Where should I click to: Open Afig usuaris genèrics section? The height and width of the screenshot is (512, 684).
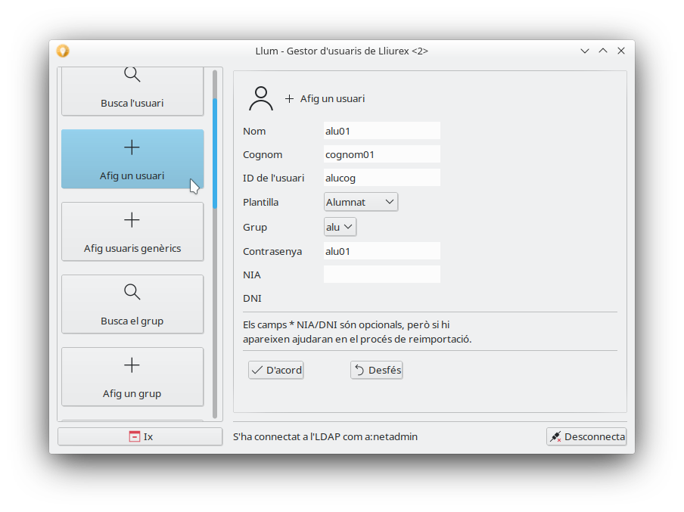coord(132,231)
